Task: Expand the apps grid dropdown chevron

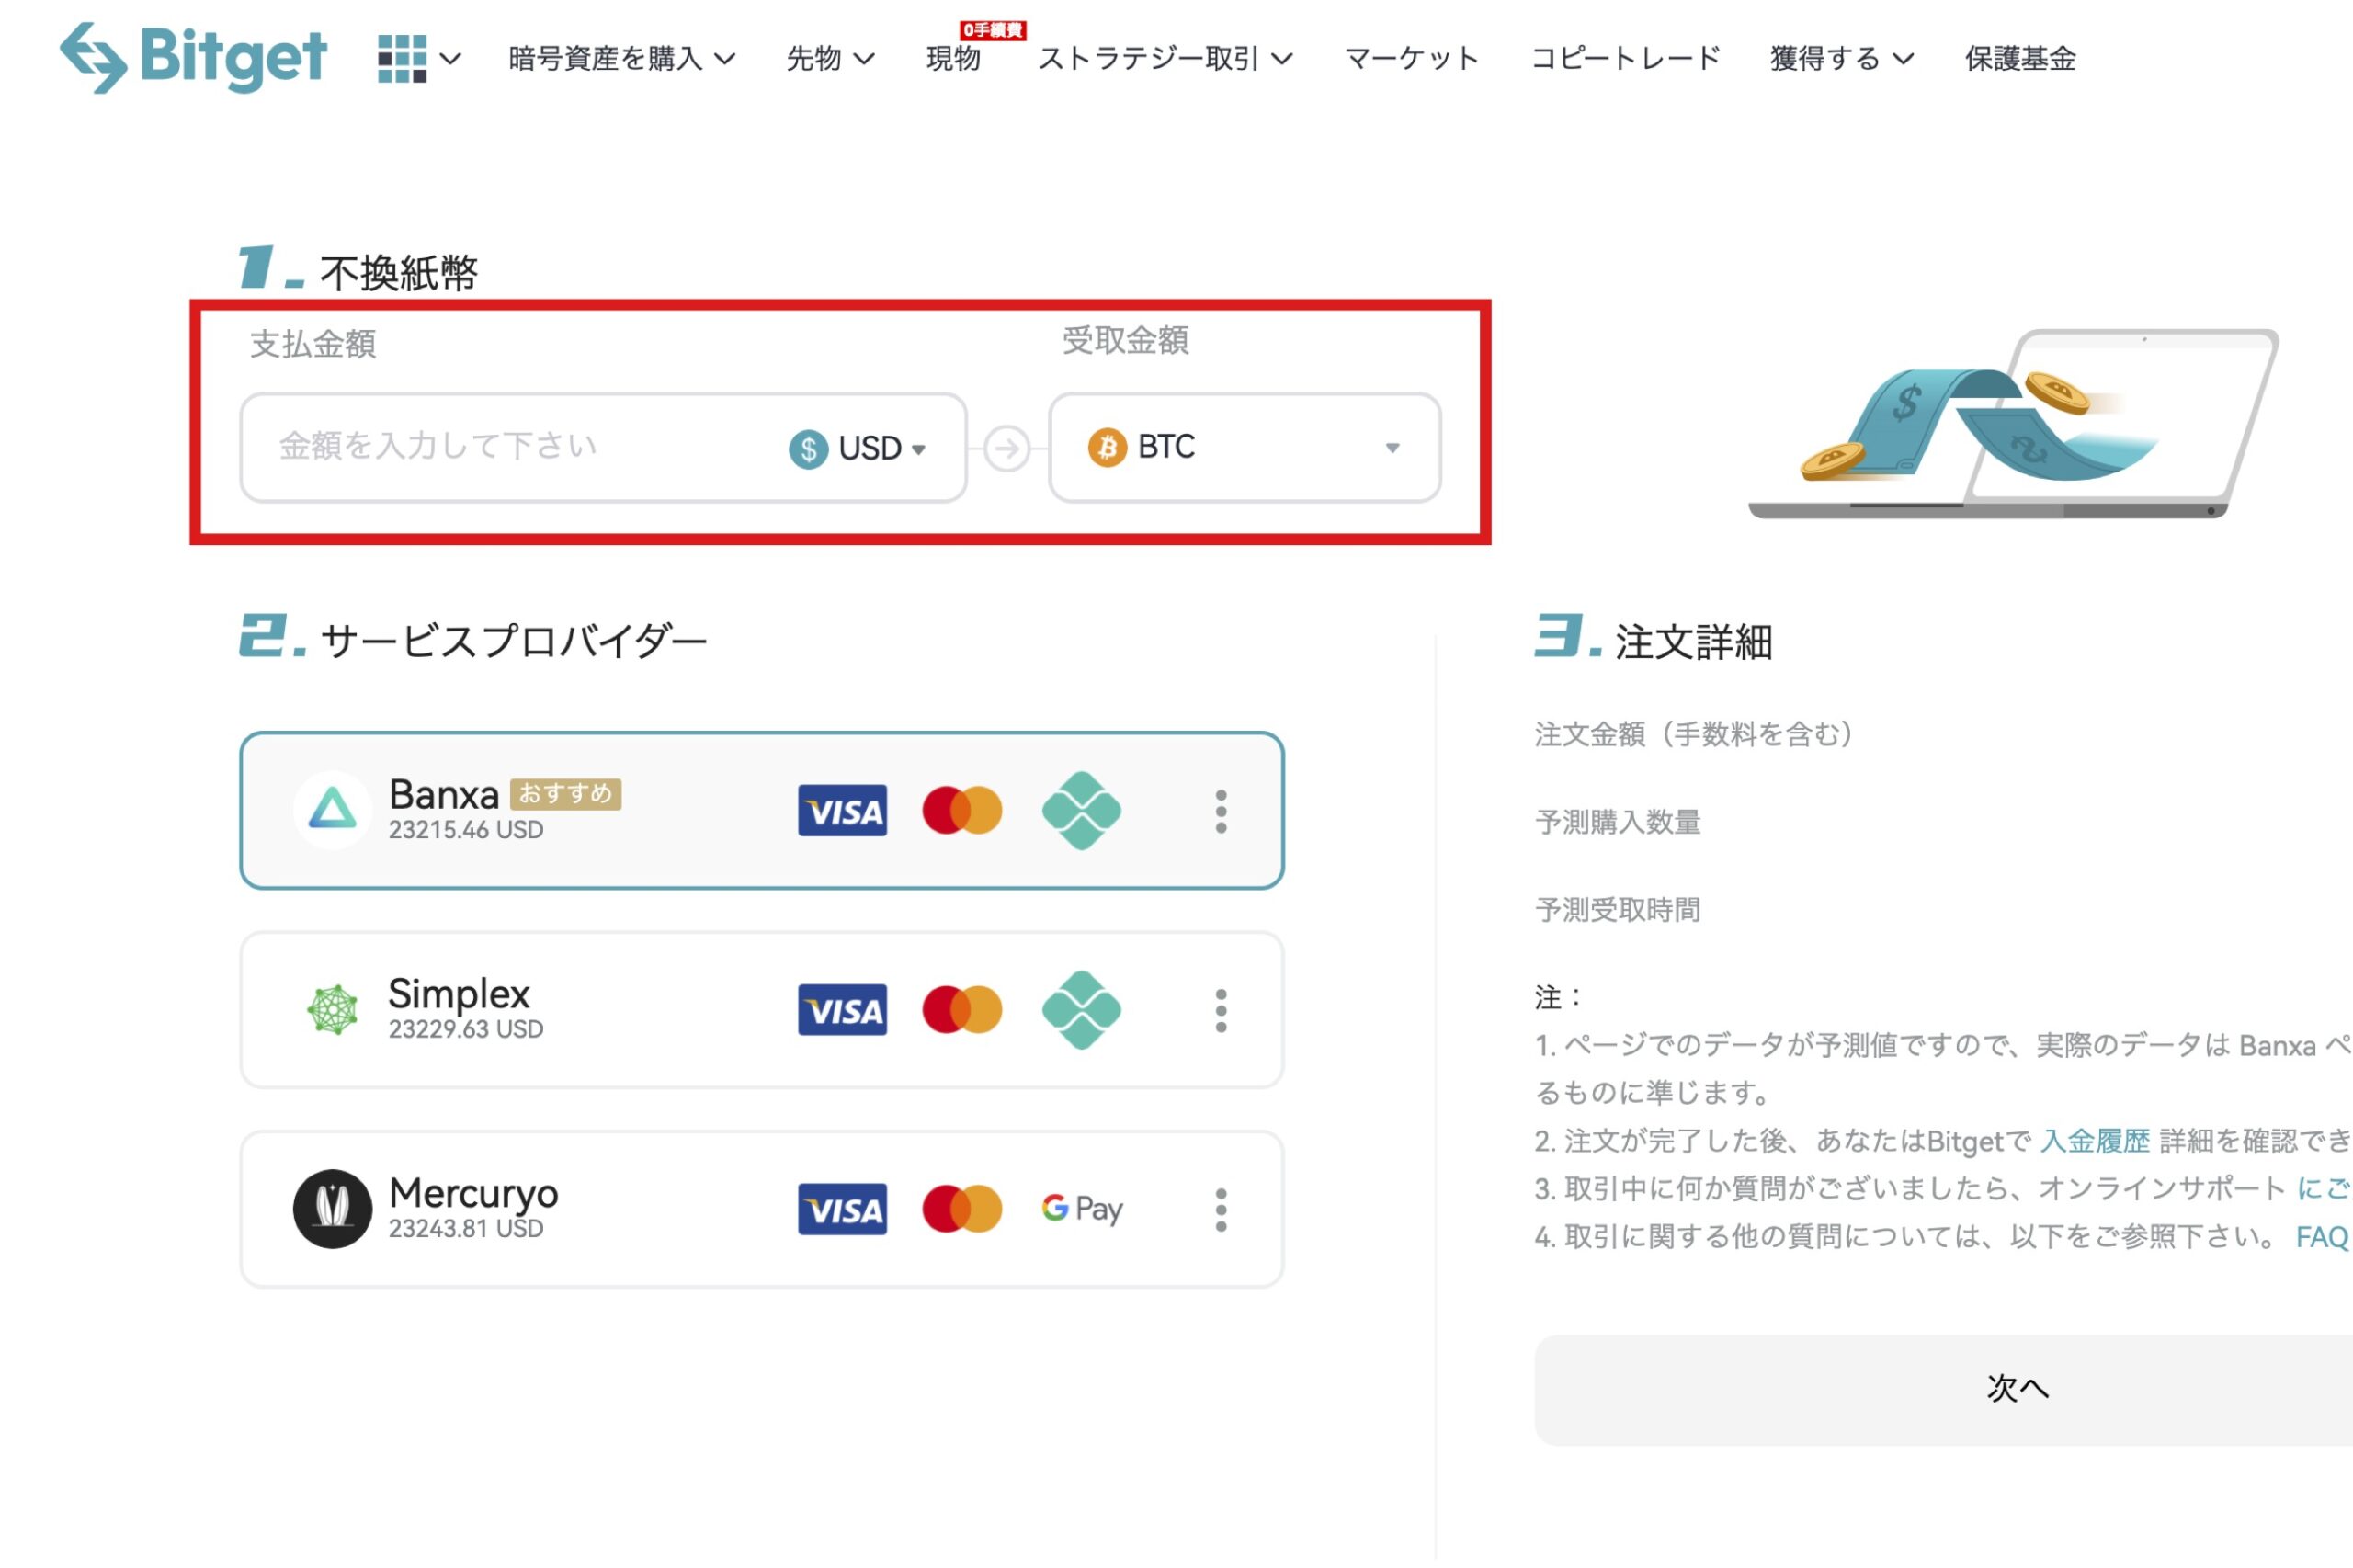Action: tap(451, 59)
